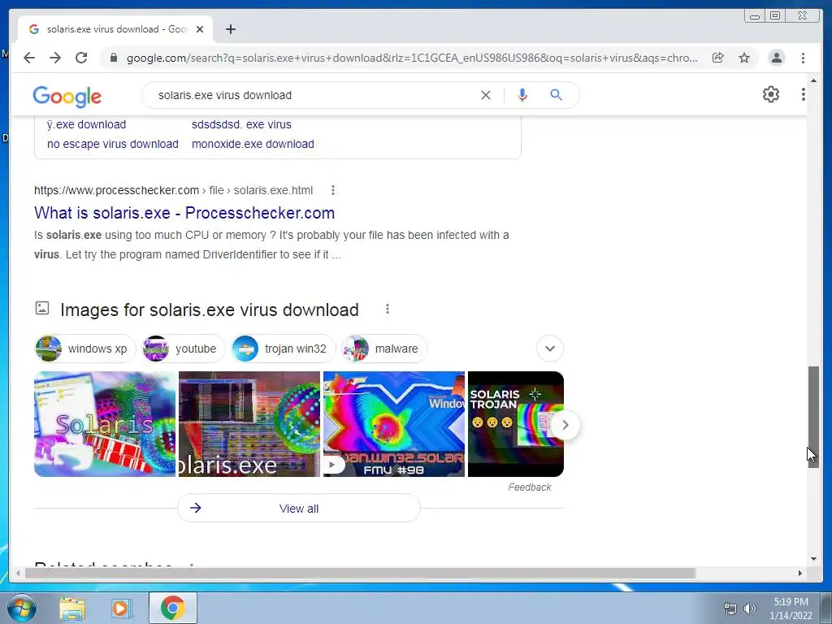Bookmark this tab with the star icon

point(744,58)
